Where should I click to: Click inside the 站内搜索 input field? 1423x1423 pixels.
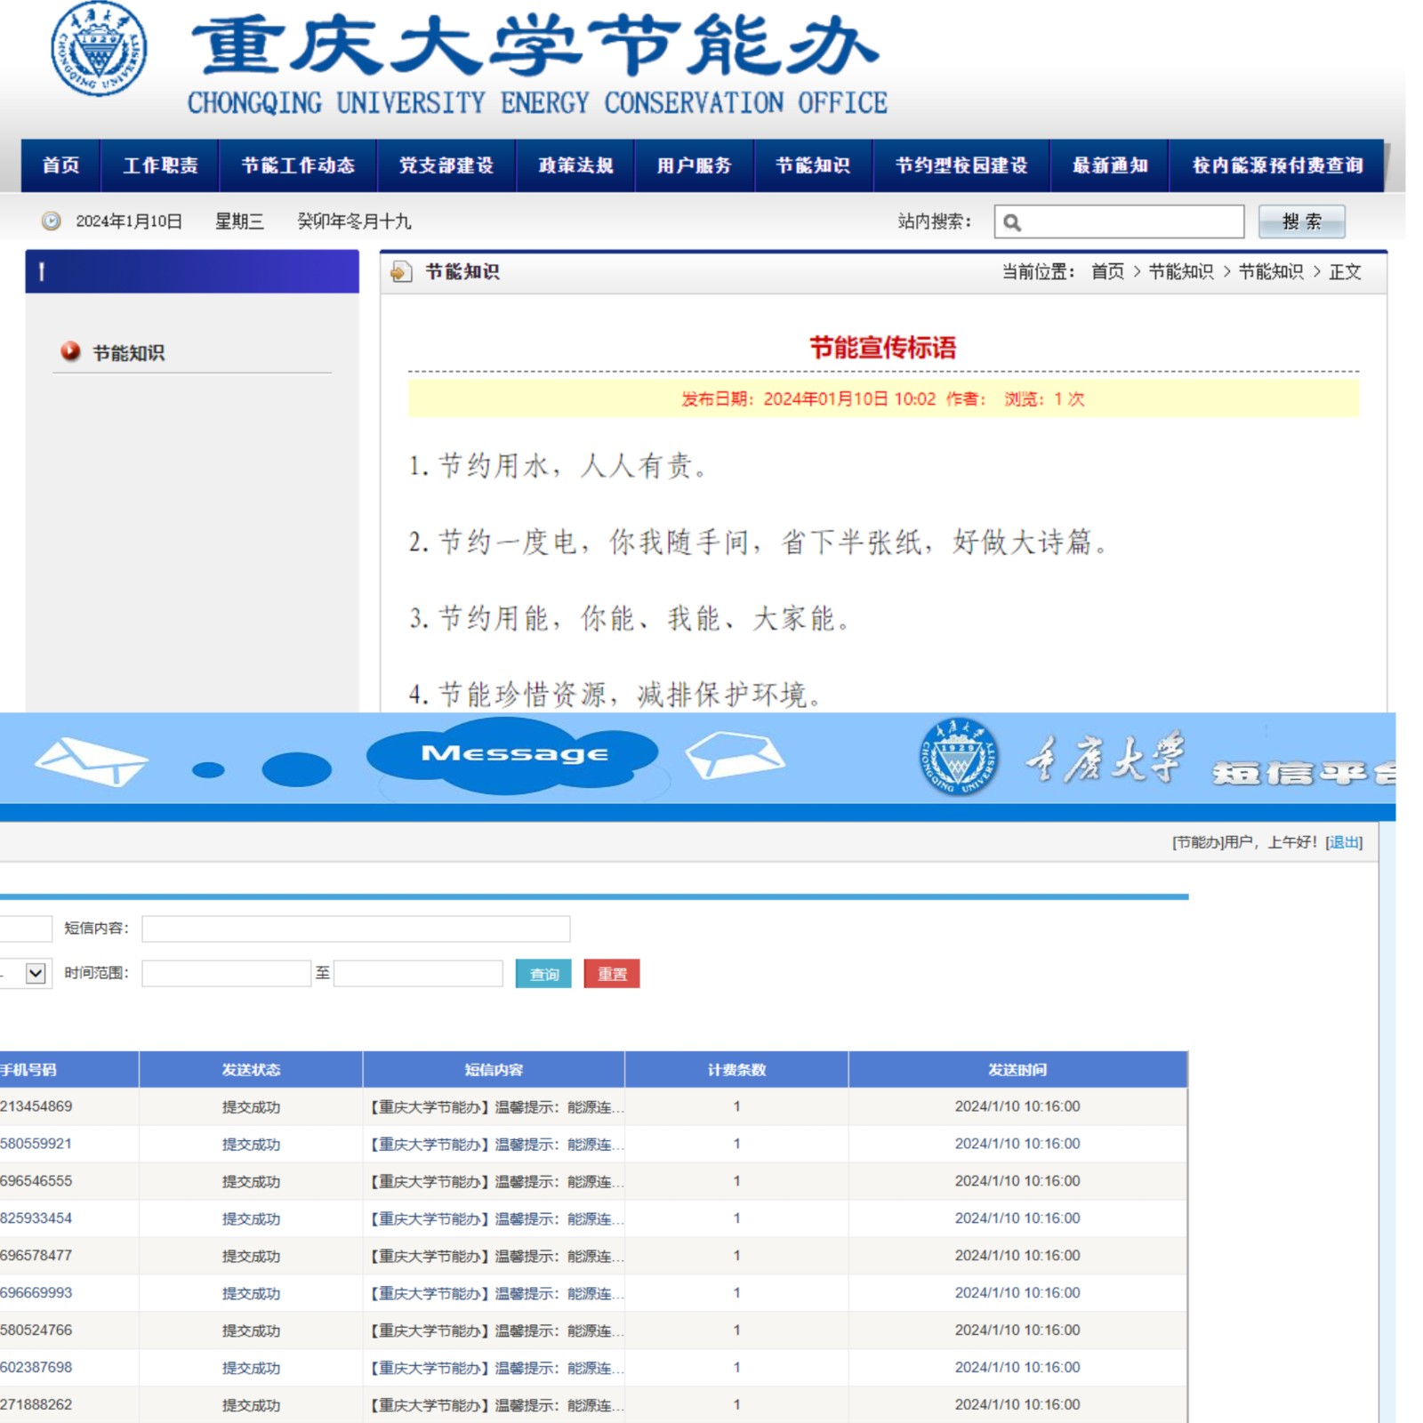click(1119, 221)
